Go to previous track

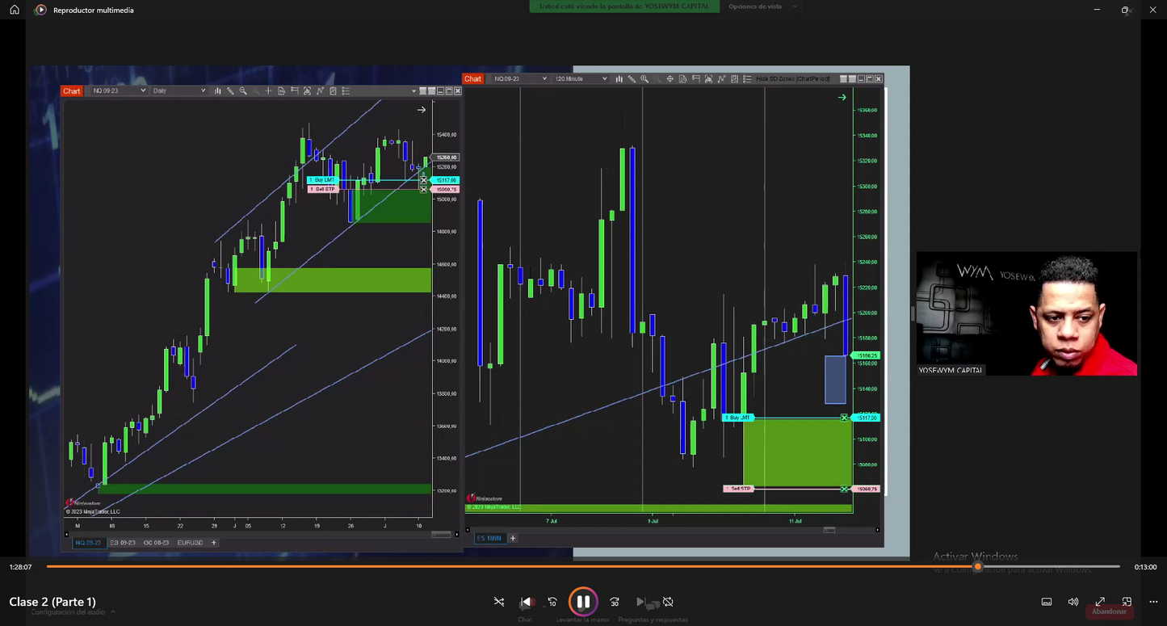click(x=526, y=602)
